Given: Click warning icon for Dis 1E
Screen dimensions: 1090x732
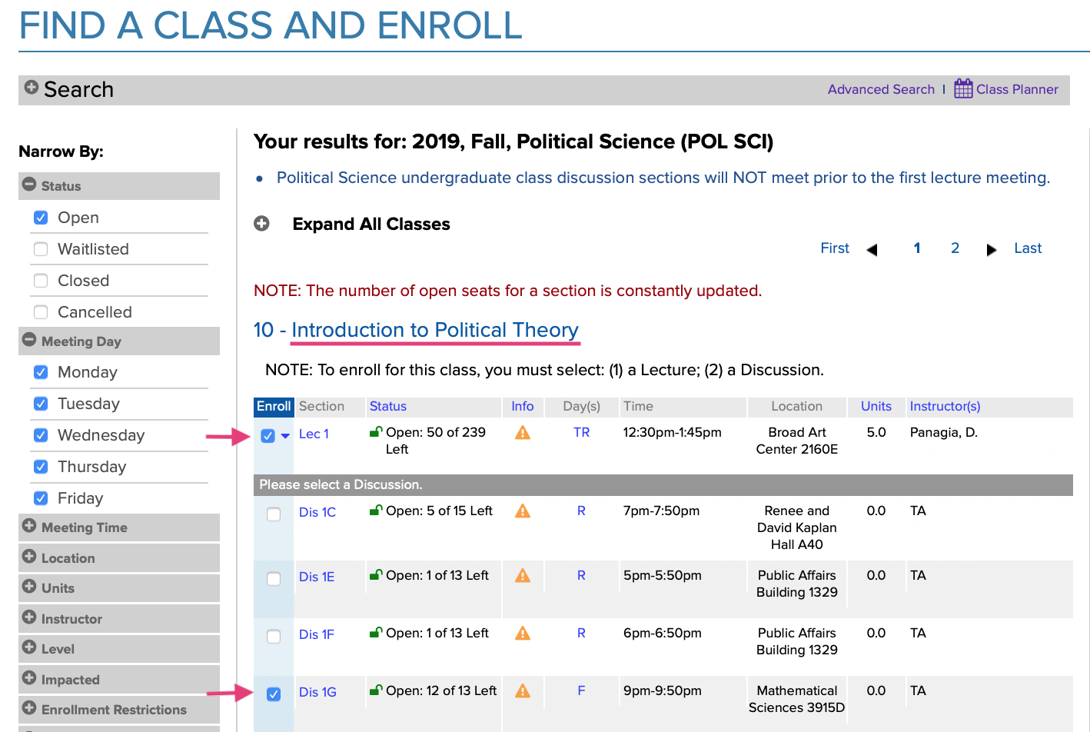Looking at the screenshot, I should [523, 576].
